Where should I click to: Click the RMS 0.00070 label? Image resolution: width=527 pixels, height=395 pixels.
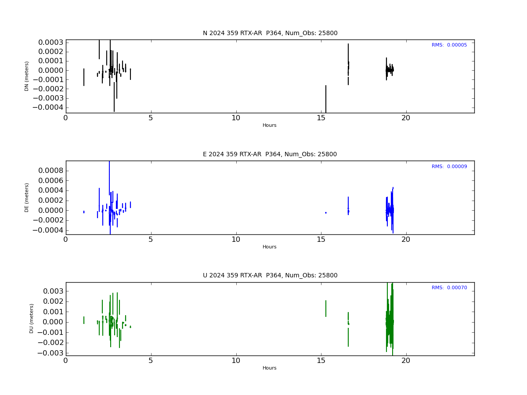click(449, 288)
